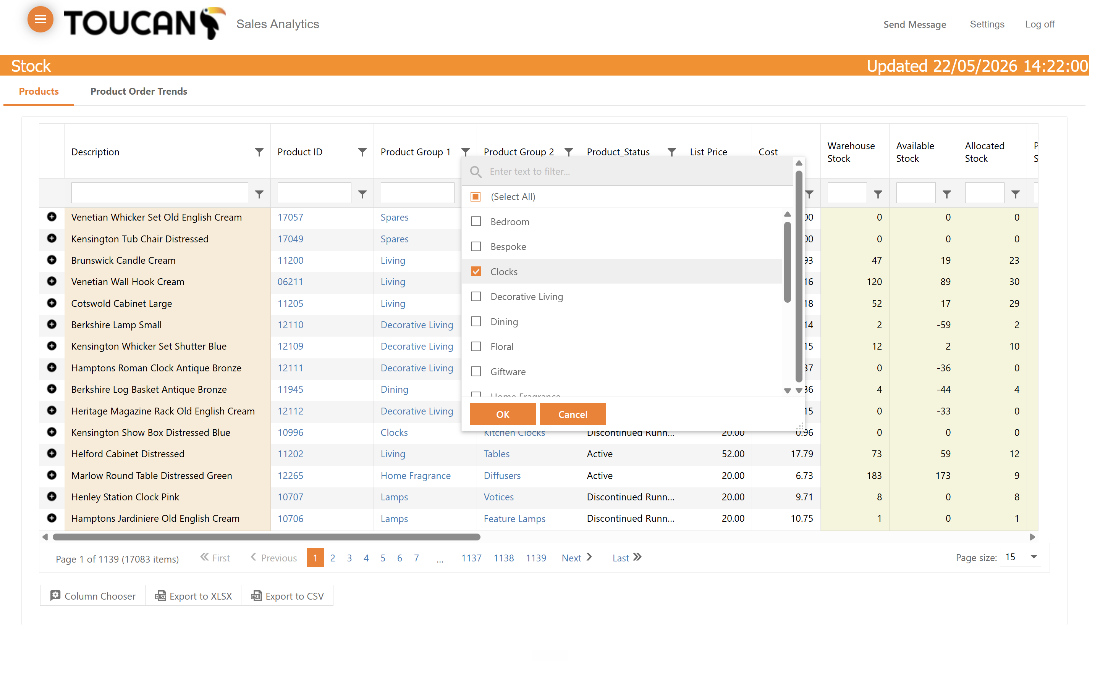Focus the Description filter text box
This screenshot has width=1100, height=687.
(x=160, y=193)
